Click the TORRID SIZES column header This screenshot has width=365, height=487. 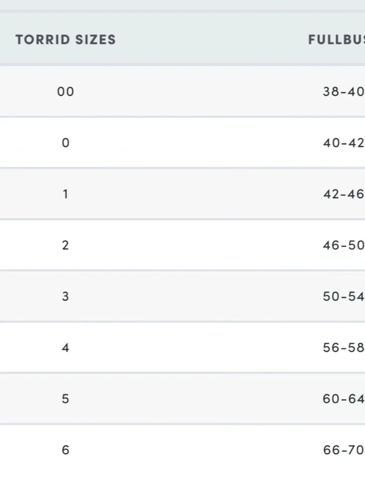click(x=66, y=39)
